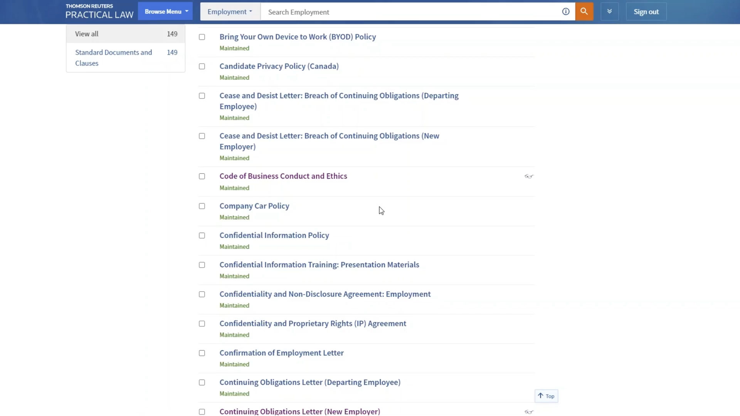The image size is (740, 416).
Task: Select Standard Documents and Clauses filter
Action: tap(113, 57)
